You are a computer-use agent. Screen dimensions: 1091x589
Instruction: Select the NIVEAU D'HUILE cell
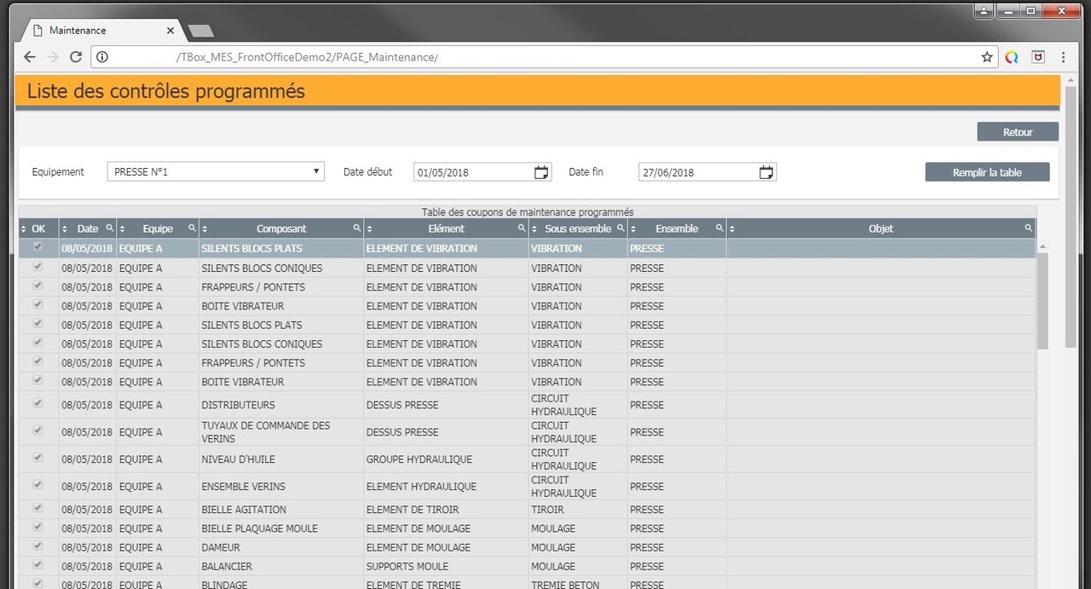[x=281, y=459]
